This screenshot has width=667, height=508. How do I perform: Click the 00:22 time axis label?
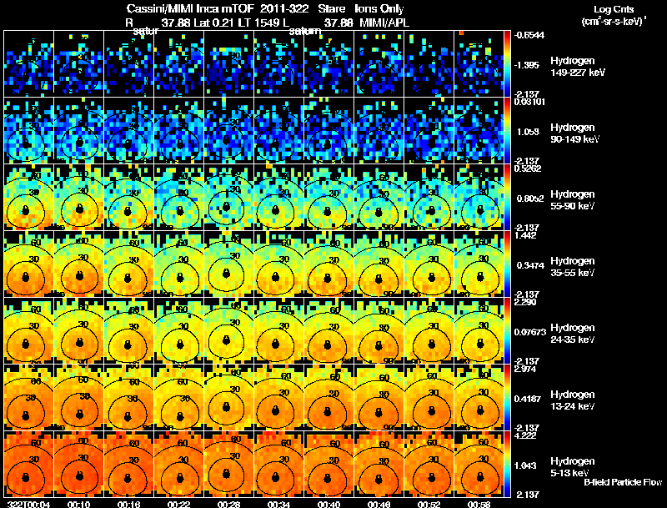pos(179,504)
